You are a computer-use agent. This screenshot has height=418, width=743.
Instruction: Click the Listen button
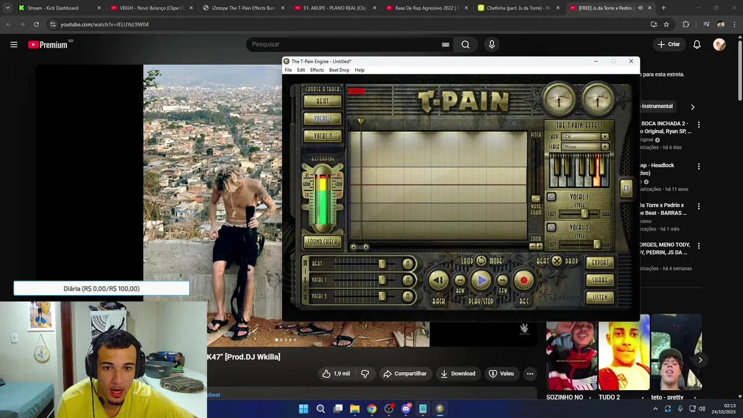click(x=600, y=297)
